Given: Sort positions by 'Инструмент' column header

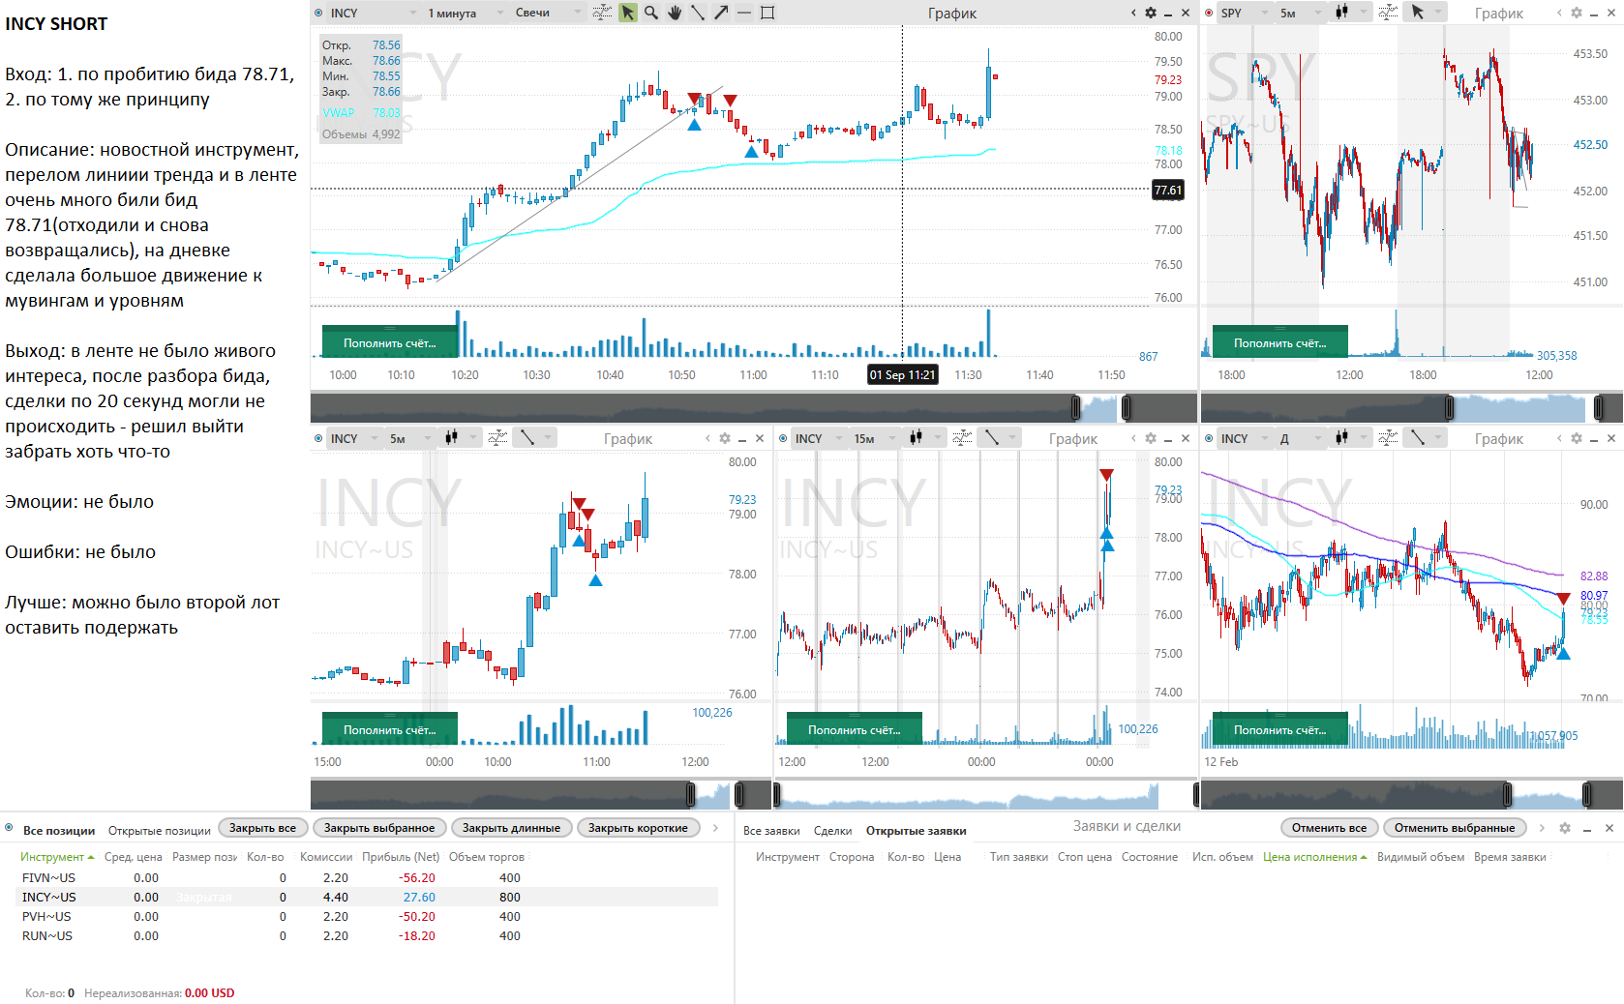Looking at the screenshot, I should click(57, 857).
